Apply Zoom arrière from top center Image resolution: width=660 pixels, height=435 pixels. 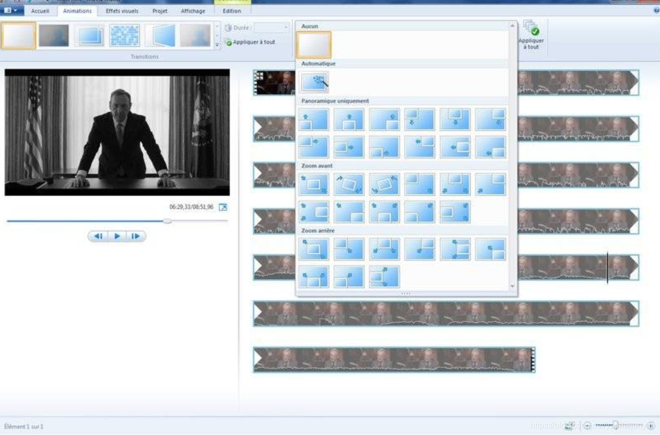point(385,249)
